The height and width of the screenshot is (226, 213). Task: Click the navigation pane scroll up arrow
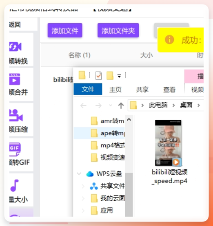pyautogui.click(x=129, y=119)
